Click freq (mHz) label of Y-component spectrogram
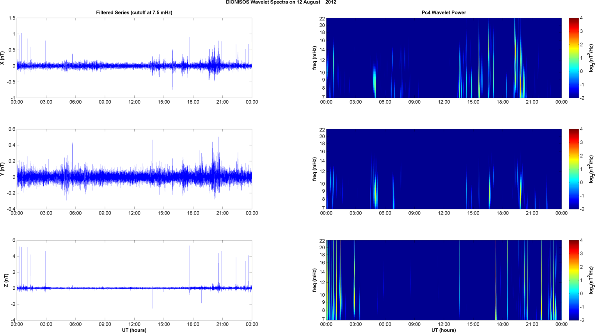 [314, 169]
